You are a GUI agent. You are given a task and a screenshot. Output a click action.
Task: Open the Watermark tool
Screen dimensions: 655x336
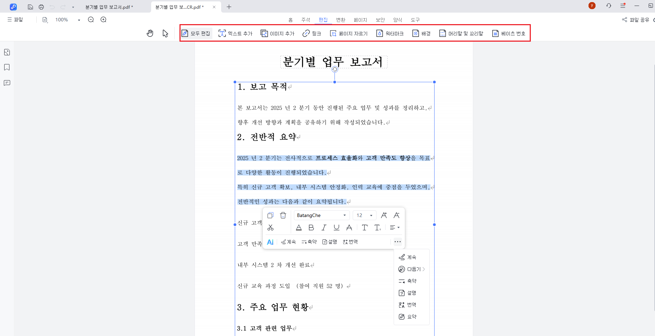[390, 33]
